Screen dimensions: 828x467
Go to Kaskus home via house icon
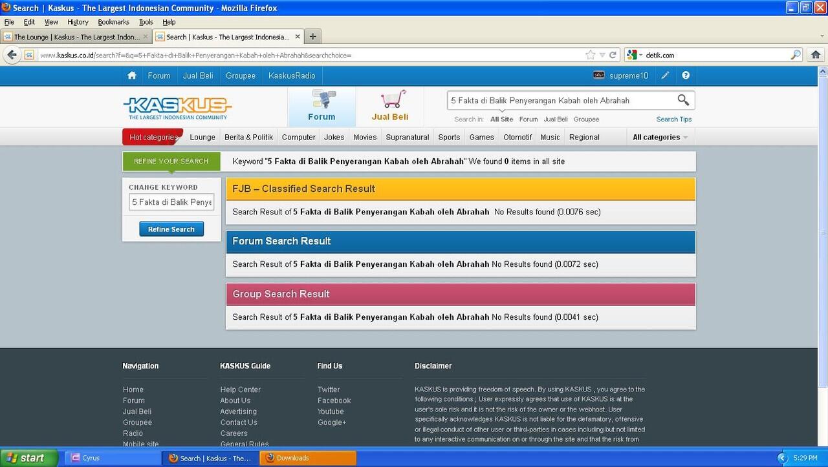pos(132,76)
